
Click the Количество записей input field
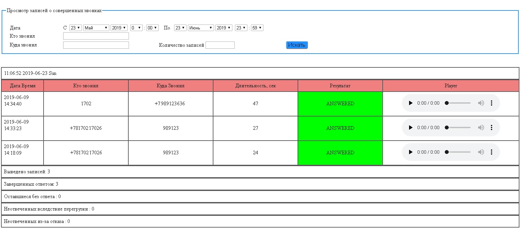(220, 45)
